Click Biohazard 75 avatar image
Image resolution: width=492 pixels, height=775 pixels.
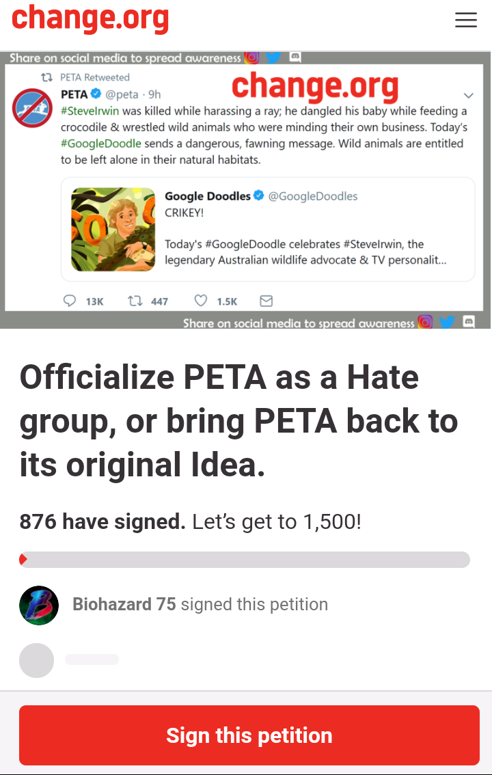coord(39,606)
